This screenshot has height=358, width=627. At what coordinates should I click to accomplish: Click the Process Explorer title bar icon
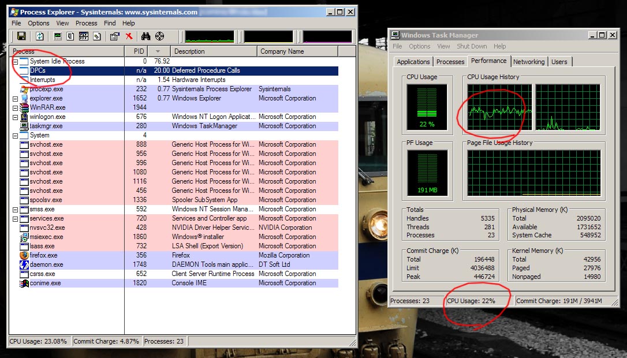click(14, 12)
